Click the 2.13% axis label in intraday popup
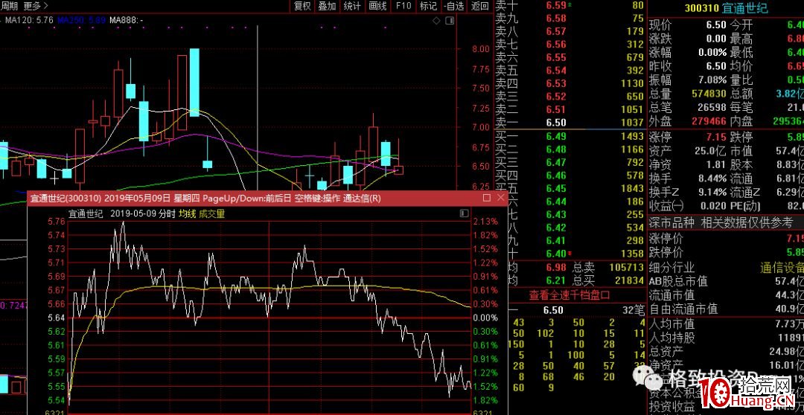The image size is (804, 415). click(485, 222)
